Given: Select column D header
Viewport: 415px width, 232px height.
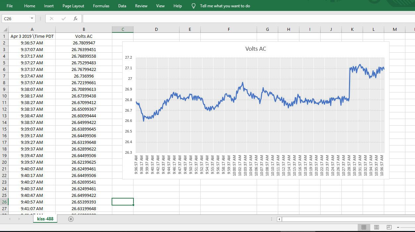Looking at the screenshot, I should tap(156, 29).
